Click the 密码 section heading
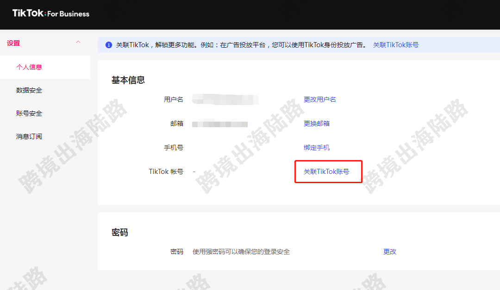Image resolution: width=500 pixels, height=290 pixels. tap(120, 232)
